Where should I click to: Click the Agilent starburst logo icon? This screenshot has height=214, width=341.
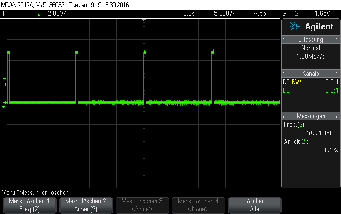click(x=295, y=26)
